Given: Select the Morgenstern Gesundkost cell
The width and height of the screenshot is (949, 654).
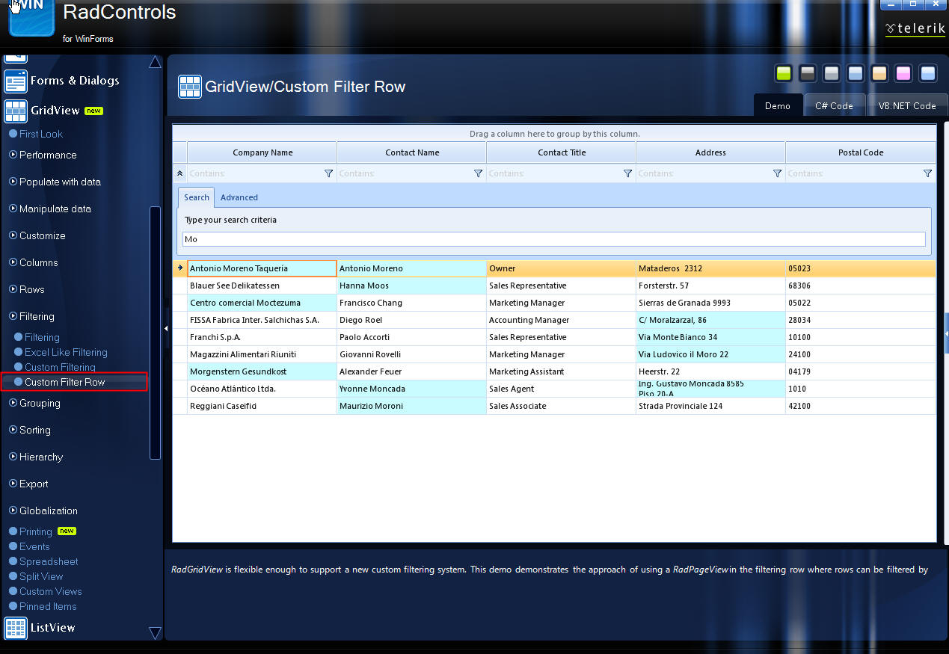Looking at the screenshot, I should (262, 371).
